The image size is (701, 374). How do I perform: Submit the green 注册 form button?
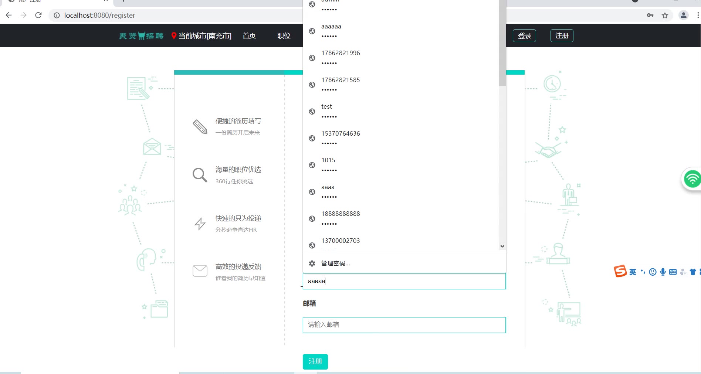[315, 361]
